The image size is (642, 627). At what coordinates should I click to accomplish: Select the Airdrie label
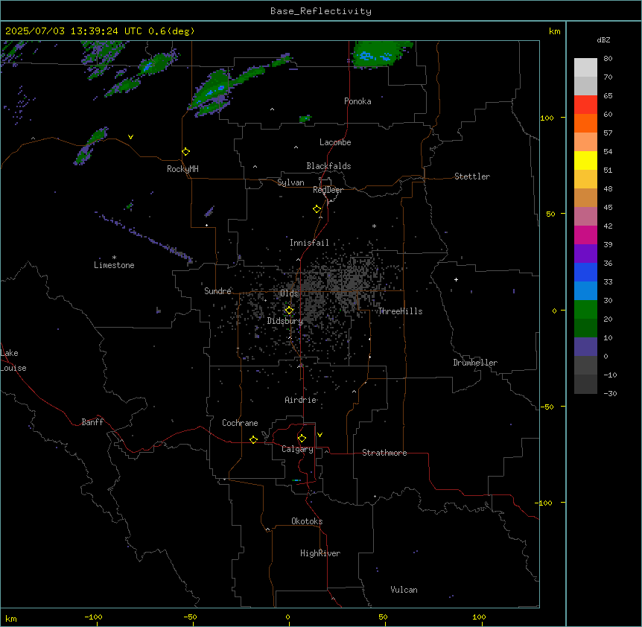301,400
